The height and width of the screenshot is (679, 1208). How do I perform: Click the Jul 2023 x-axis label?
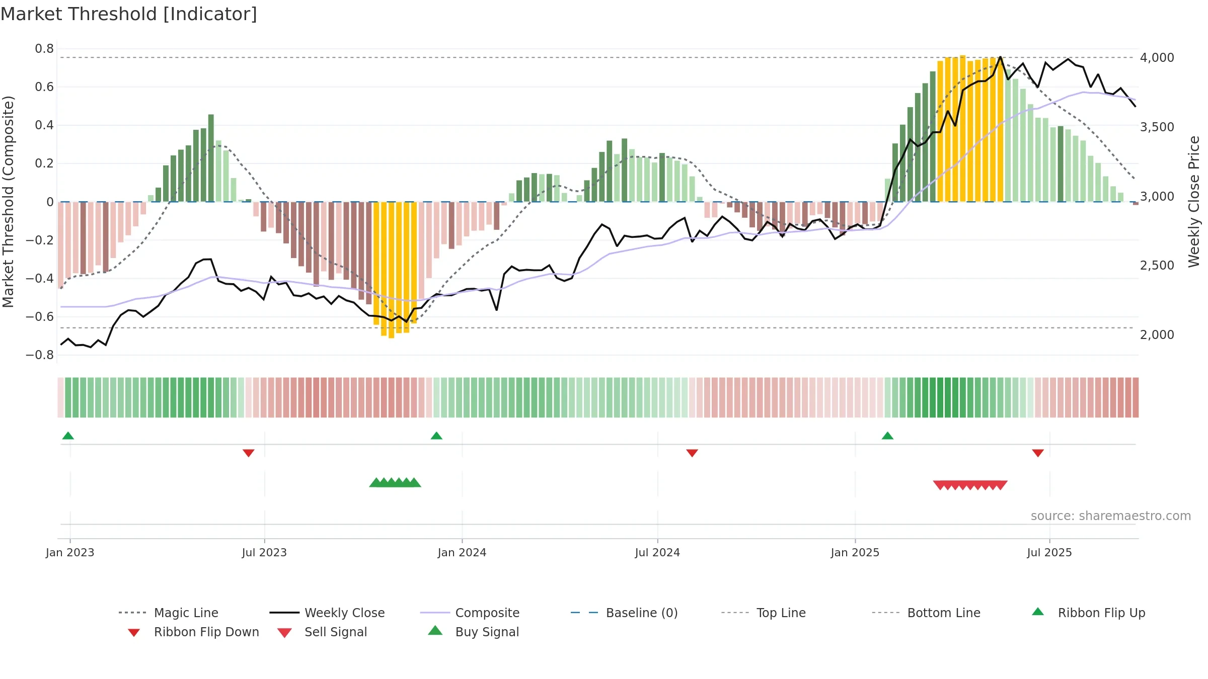[264, 553]
